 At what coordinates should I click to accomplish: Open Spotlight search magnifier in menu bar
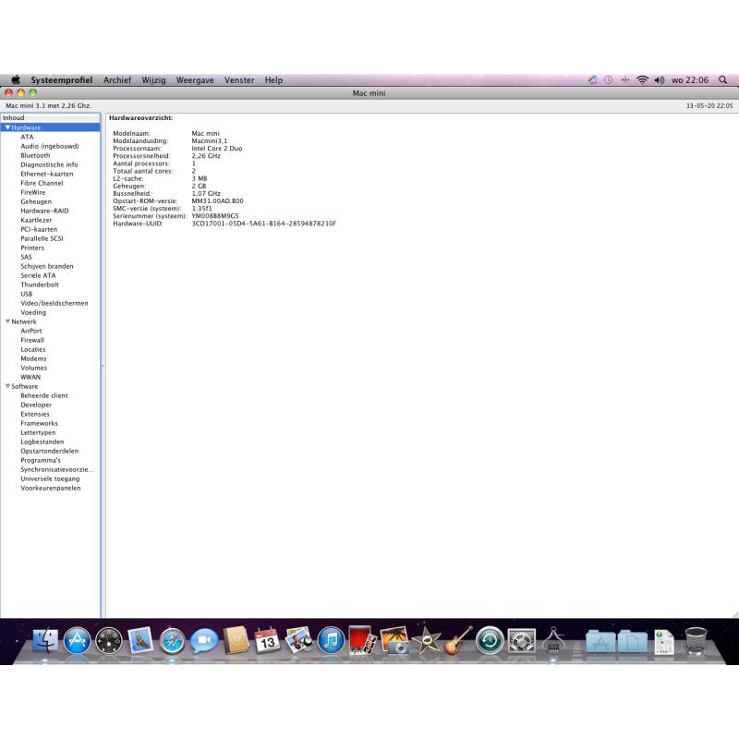coord(722,80)
